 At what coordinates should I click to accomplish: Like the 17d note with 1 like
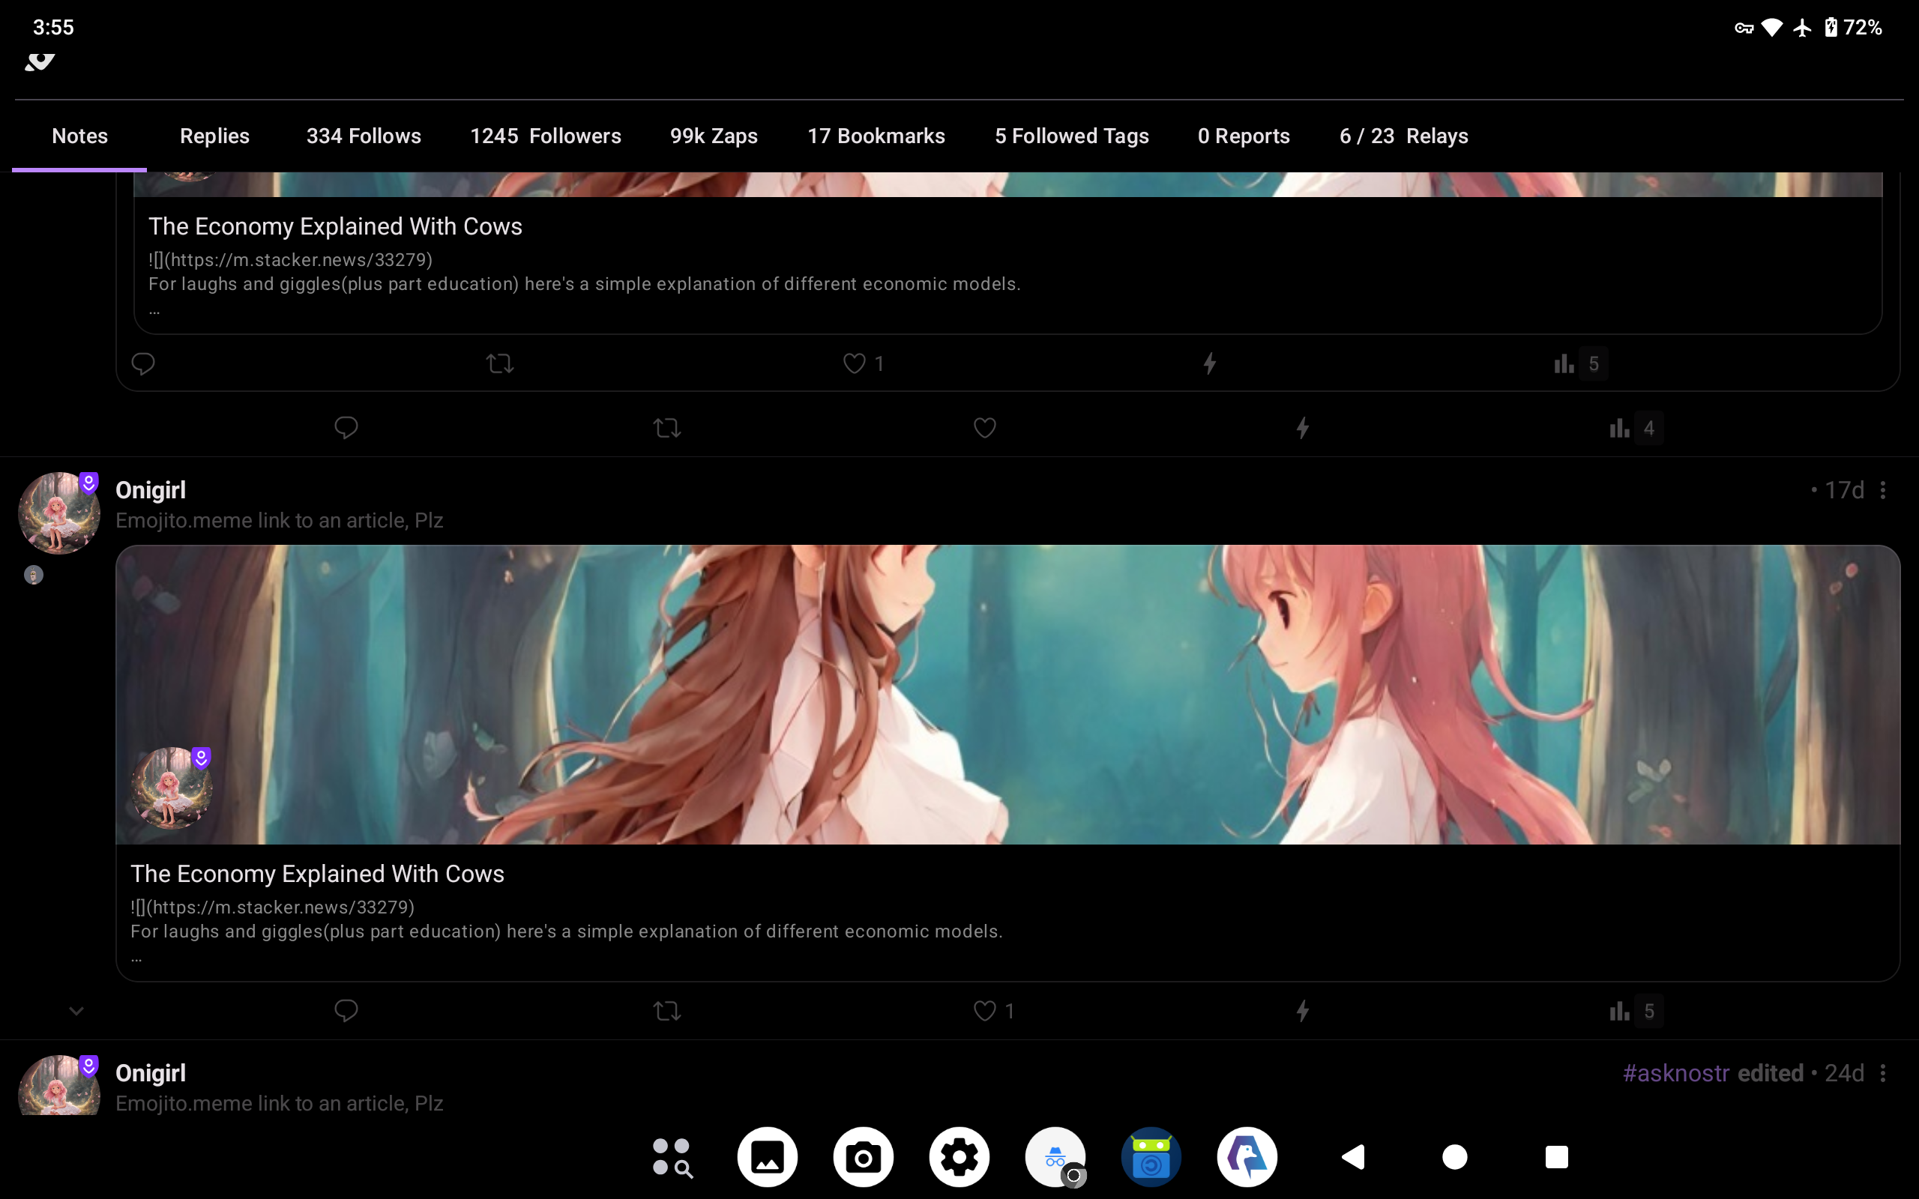click(985, 1010)
